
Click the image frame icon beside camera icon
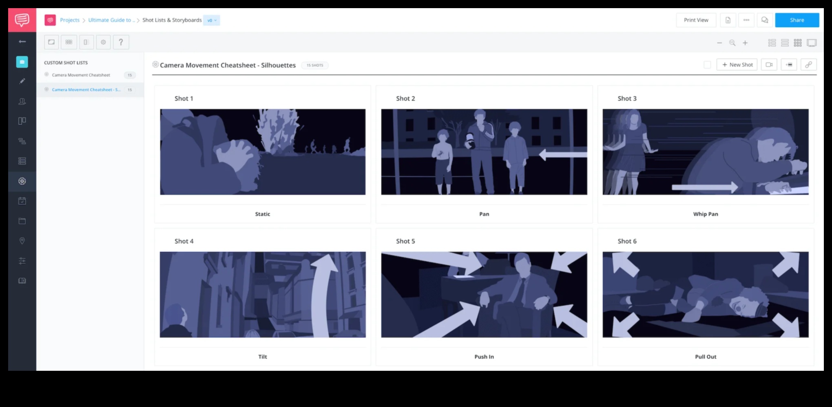click(789, 65)
